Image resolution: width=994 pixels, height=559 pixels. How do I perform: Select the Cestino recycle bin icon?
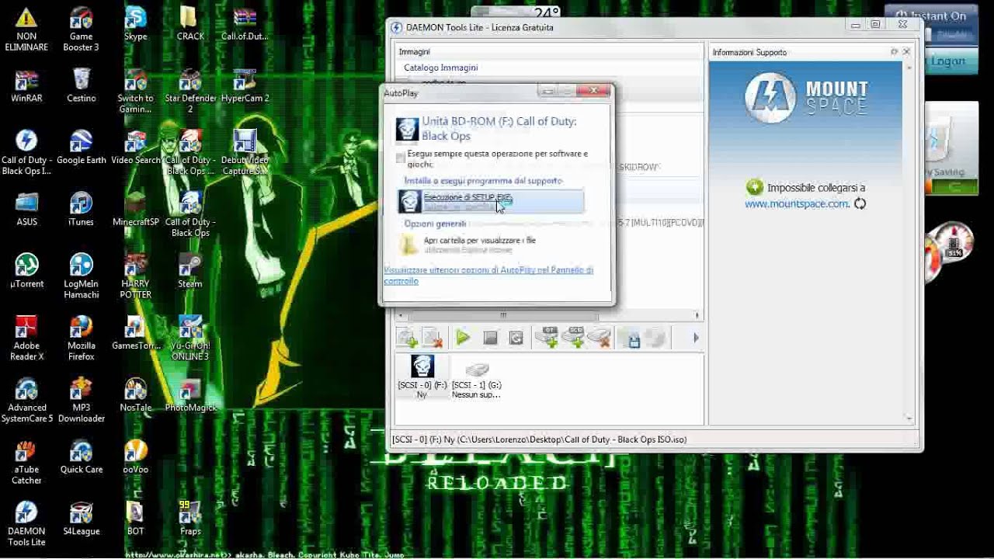81,86
